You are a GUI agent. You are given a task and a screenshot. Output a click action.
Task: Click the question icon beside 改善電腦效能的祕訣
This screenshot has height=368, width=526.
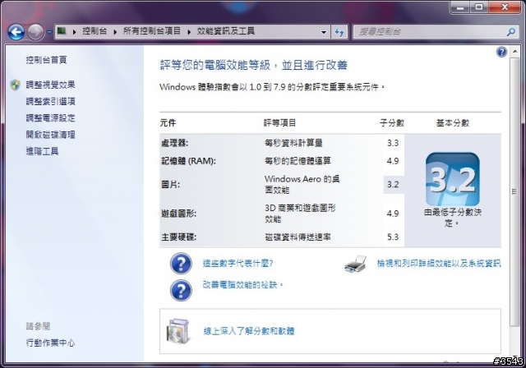(181, 290)
